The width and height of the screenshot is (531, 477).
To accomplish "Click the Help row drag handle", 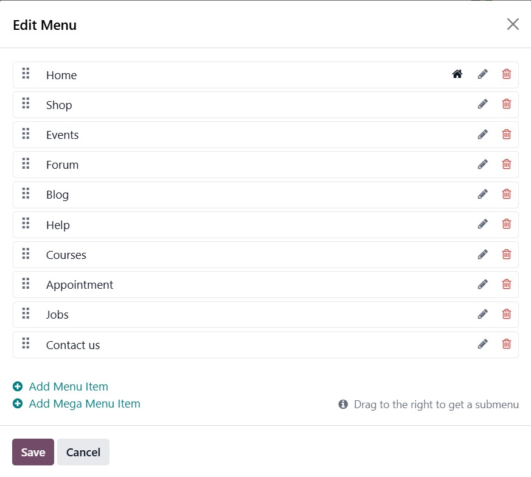I will tap(26, 224).
